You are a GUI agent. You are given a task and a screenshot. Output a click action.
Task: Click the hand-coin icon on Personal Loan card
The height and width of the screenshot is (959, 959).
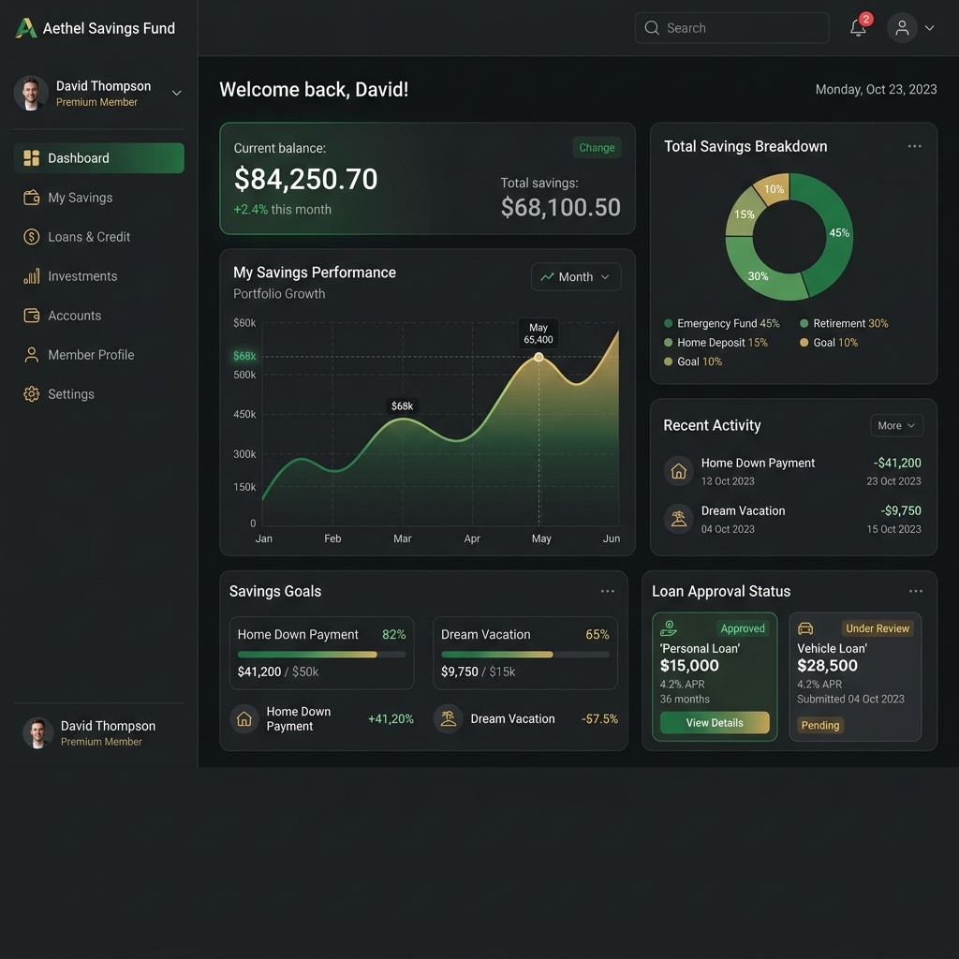(668, 628)
